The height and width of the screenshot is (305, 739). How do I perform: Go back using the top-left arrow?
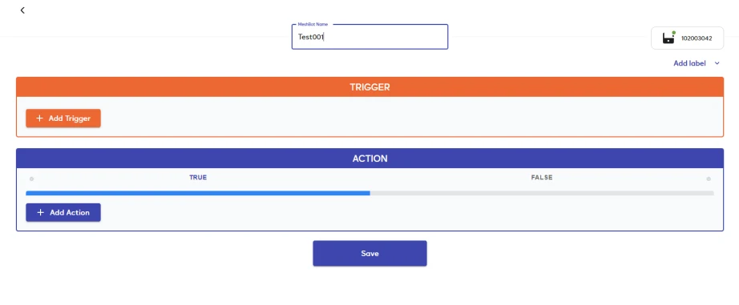[x=22, y=10]
